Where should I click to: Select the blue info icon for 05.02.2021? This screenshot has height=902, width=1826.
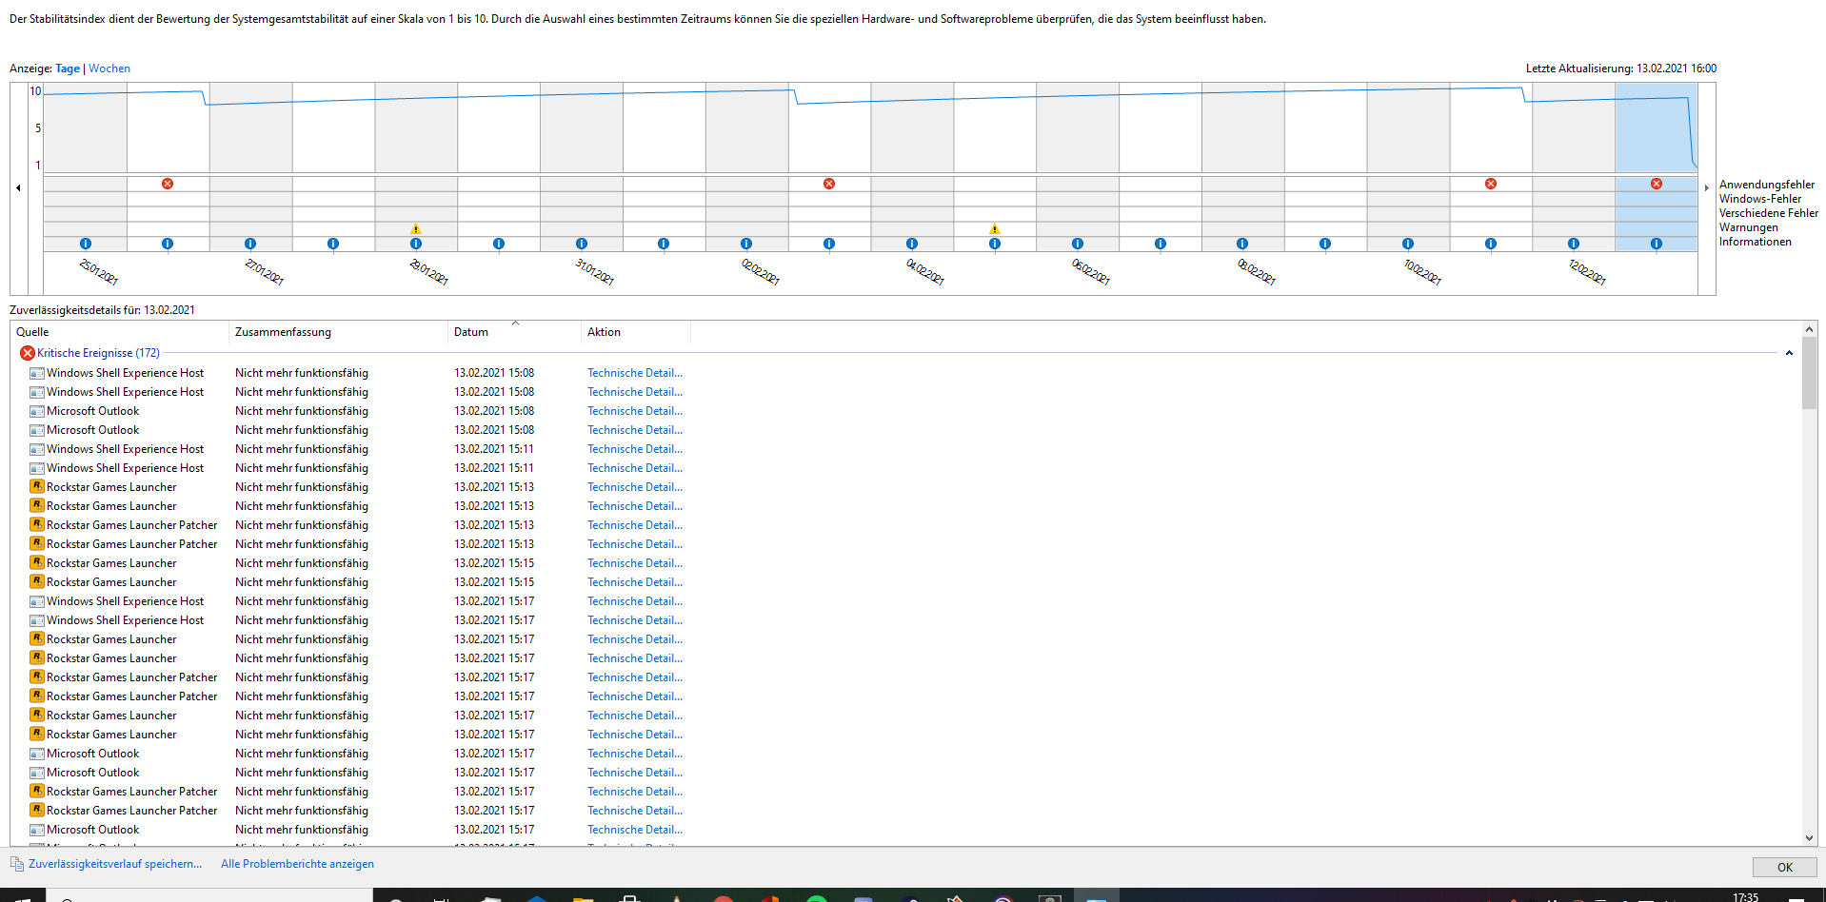coord(995,245)
